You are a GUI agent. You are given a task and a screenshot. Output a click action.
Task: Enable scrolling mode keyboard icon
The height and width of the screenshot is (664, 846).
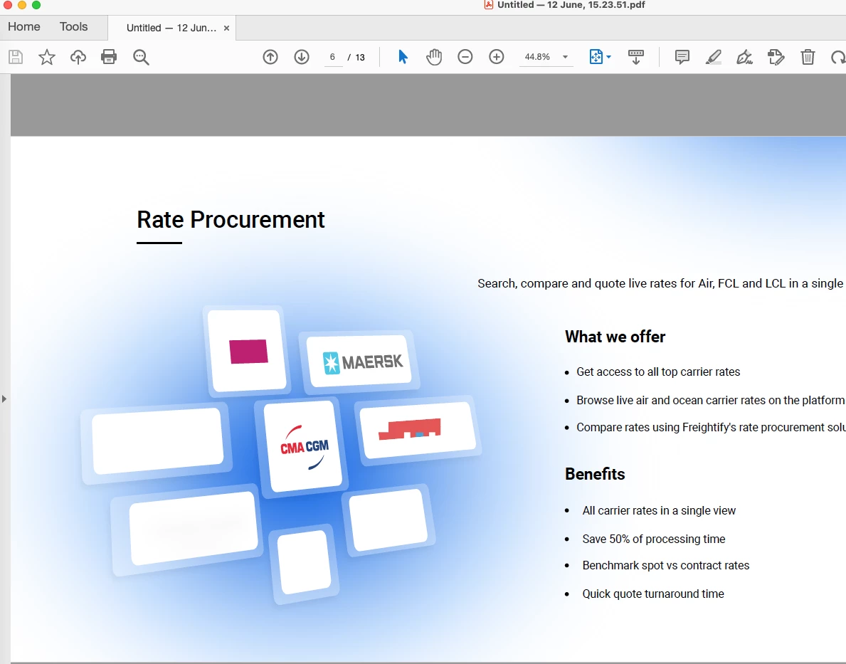[x=636, y=57]
